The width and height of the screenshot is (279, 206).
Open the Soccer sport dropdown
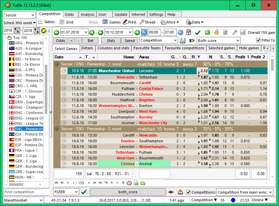click(x=19, y=15)
